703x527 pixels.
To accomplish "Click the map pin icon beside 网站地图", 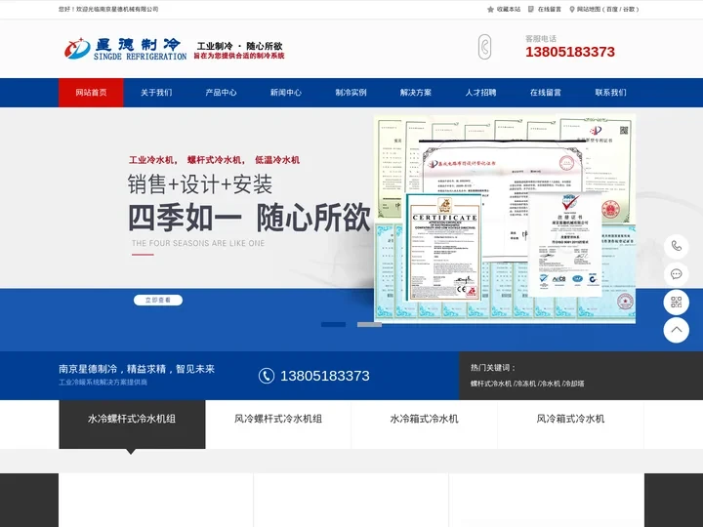I will pos(571,9).
